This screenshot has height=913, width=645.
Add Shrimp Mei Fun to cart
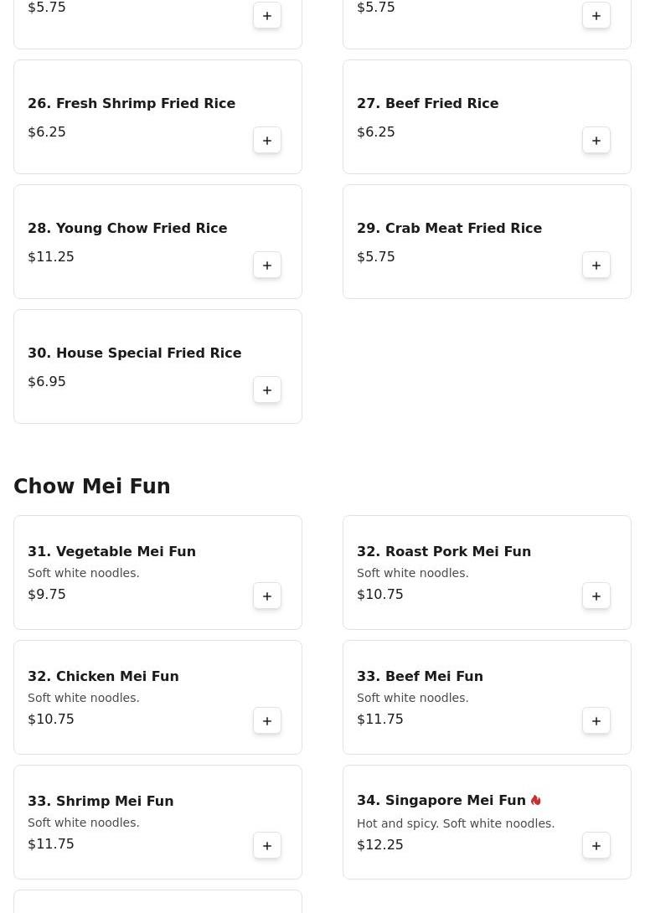point(267,846)
